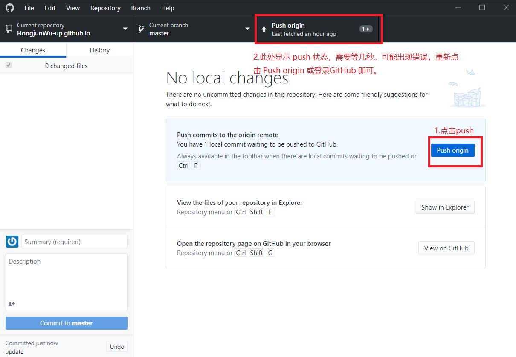This screenshot has width=516, height=357.
Task: Click the blue Push origin button
Action: pos(452,150)
